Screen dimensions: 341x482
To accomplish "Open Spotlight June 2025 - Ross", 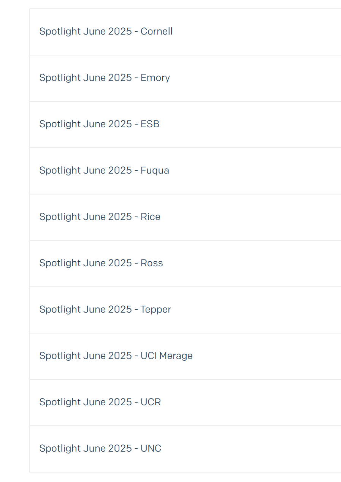I will (101, 263).
